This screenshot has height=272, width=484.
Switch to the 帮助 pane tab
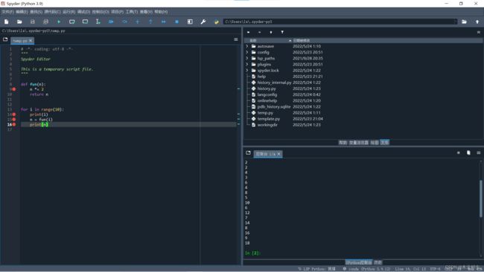[343, 142]
